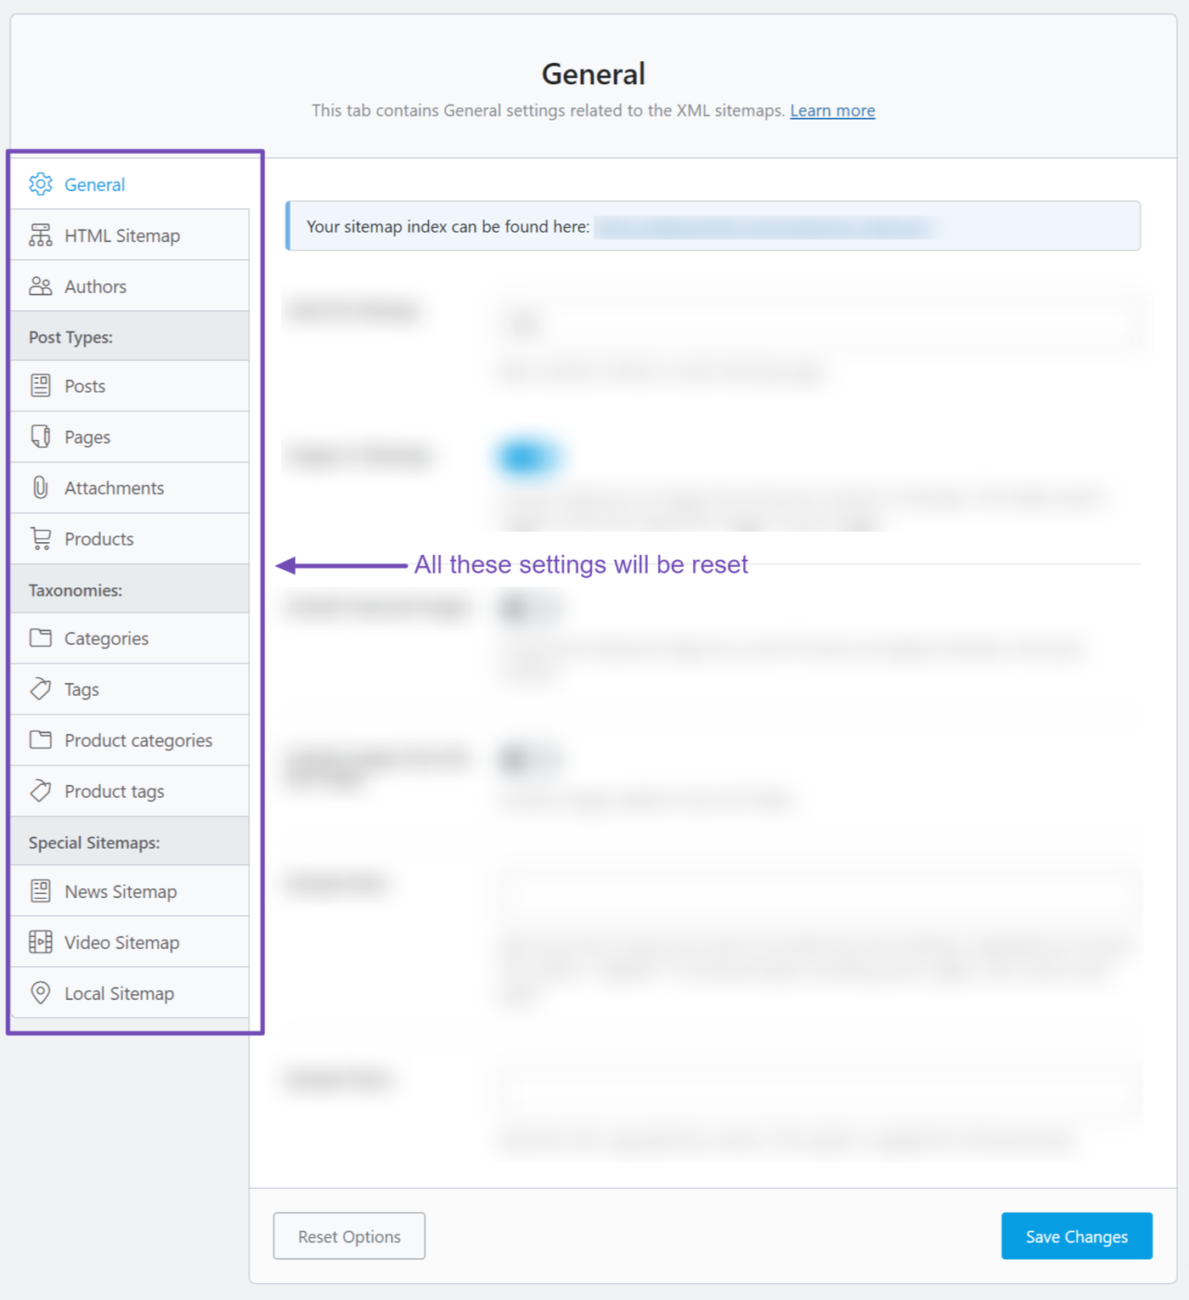Select the Products tab

coord(130,540)
